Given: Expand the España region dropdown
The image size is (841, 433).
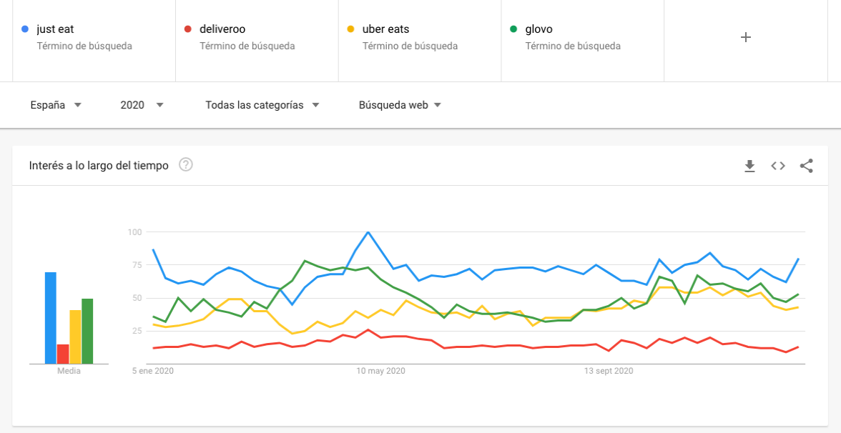Looking at the screenshot, I should pos(56,105).
